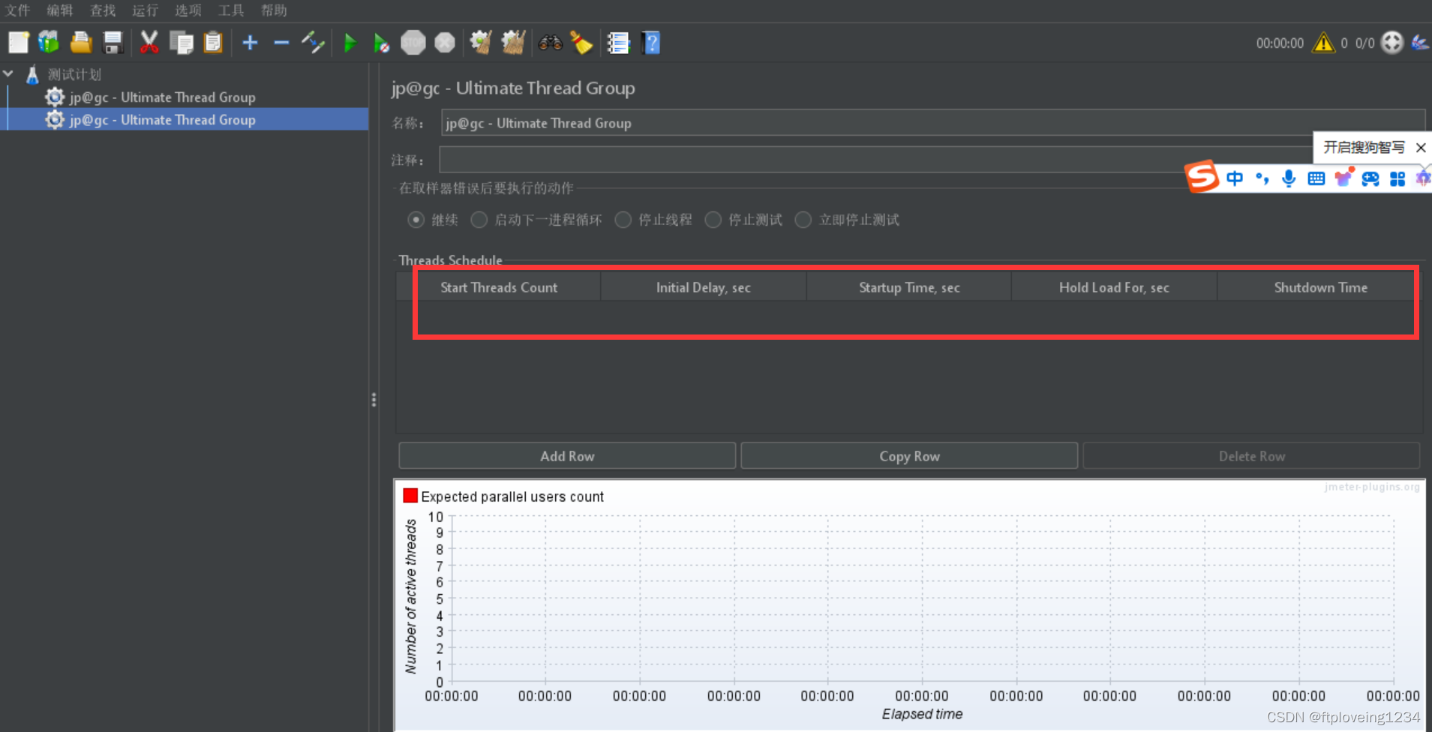
Task: Click the Start Threads Count column header
Action: (499, 287)
